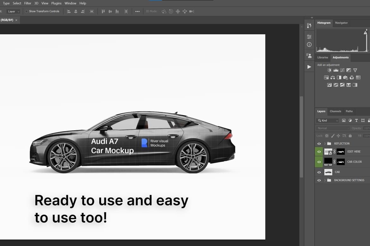Hide the CAR COLOR layer
The image size is (370, 246).
coord(319,162)
